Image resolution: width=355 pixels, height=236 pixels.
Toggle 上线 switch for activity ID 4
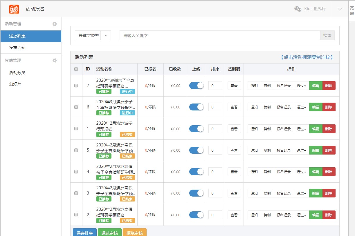click(197, 172)
